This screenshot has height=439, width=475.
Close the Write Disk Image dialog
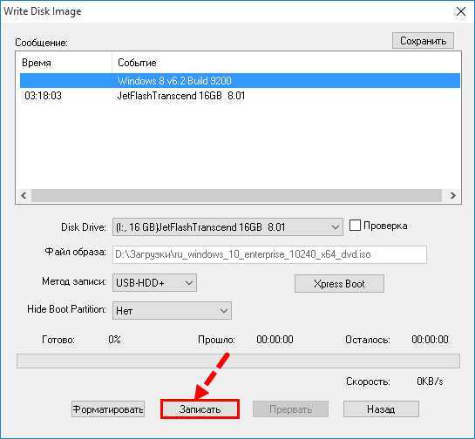click(x=461, y=12)
